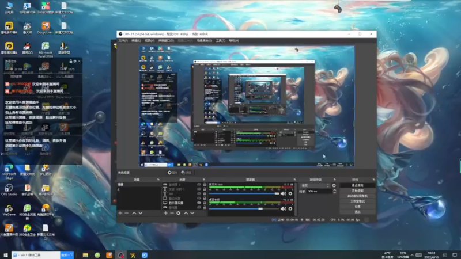Move the scene down in scenes list
The width and height of the screenshot is (461, 259).
(141, 213)
